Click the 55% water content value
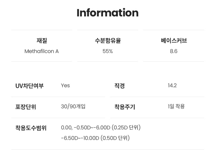Viewport: 214px width, 158px height. tap(108, 51)
